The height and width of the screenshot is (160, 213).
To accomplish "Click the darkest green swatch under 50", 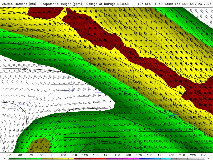I will (x=12, y=159).
